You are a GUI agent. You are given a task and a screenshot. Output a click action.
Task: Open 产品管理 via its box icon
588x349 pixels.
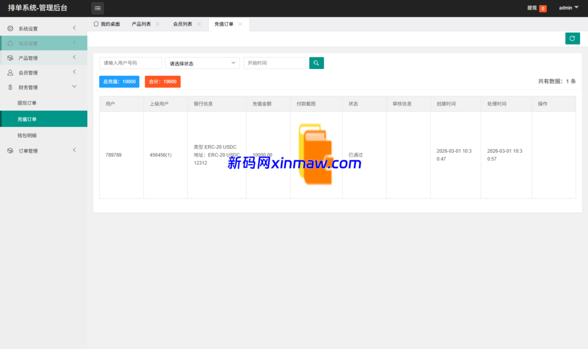[9, 57]
